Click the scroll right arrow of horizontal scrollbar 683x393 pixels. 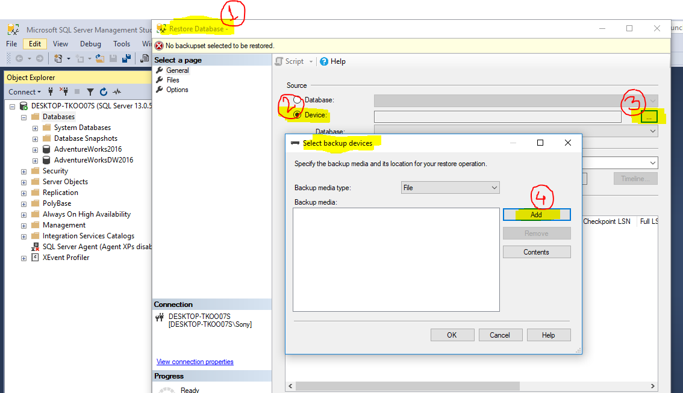(652, 386)
